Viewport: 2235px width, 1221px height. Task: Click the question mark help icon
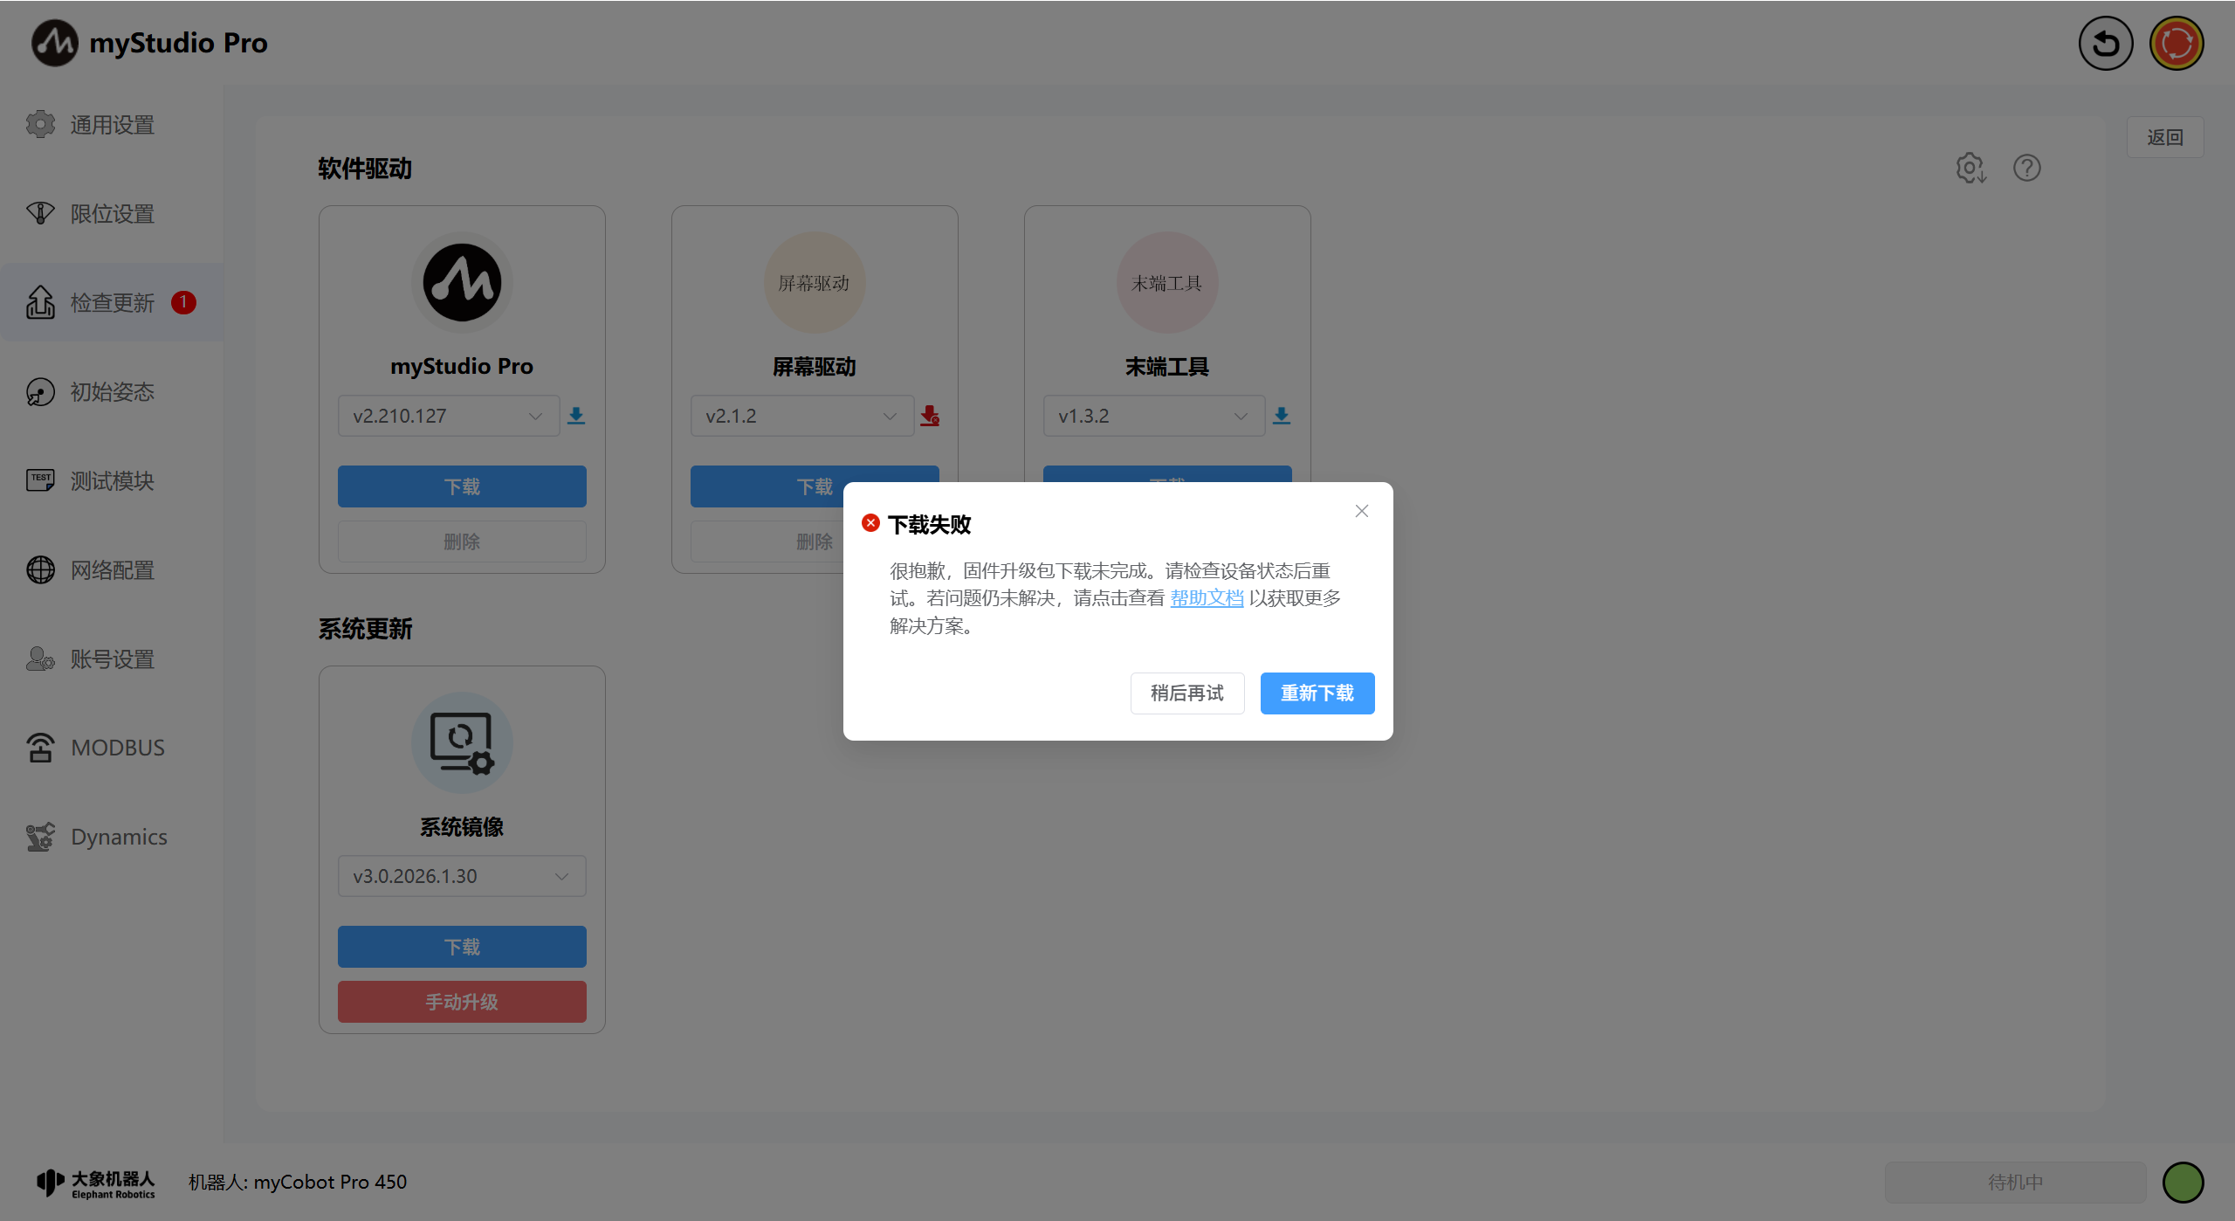click(x=2026, y=168)
